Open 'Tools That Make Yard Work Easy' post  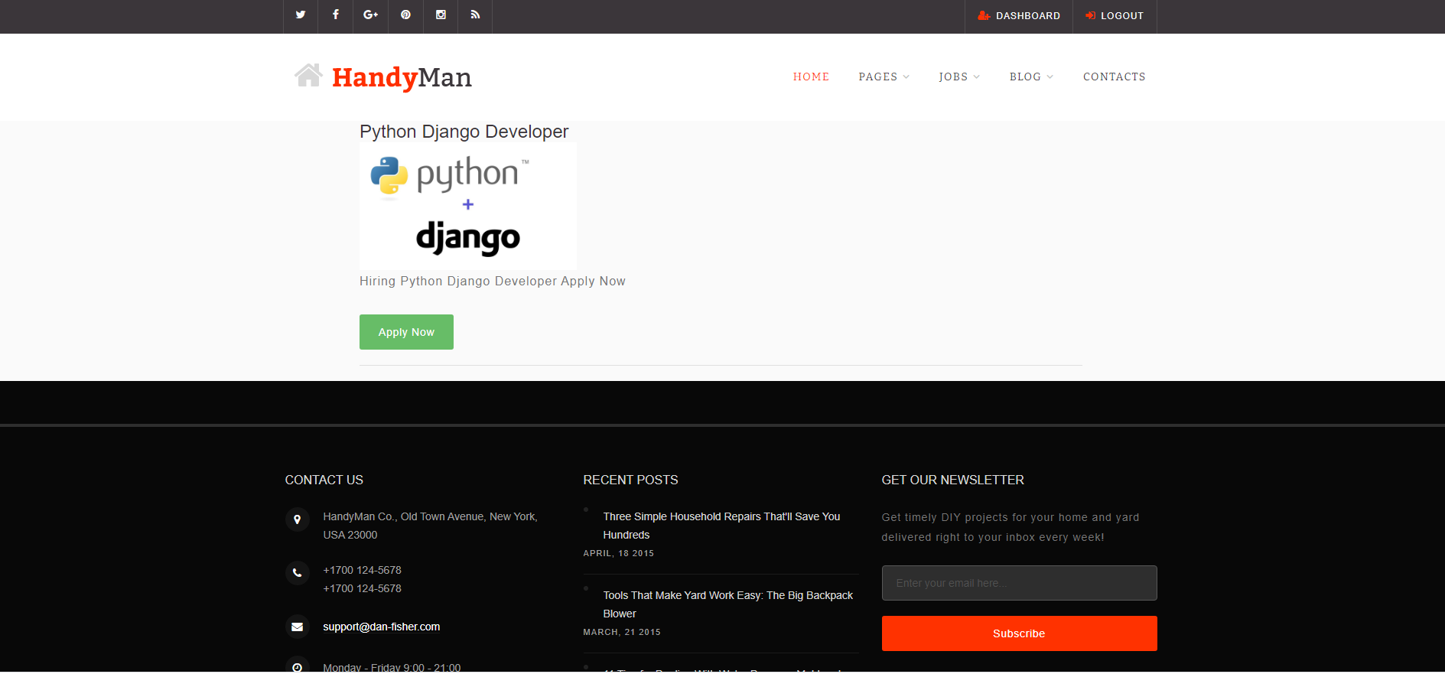click(x=727, y=604)
